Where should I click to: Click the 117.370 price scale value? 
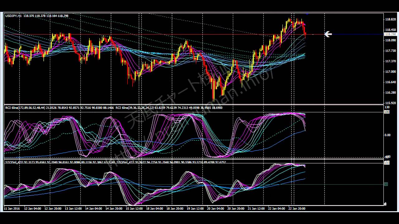click(x=391, y=61)
